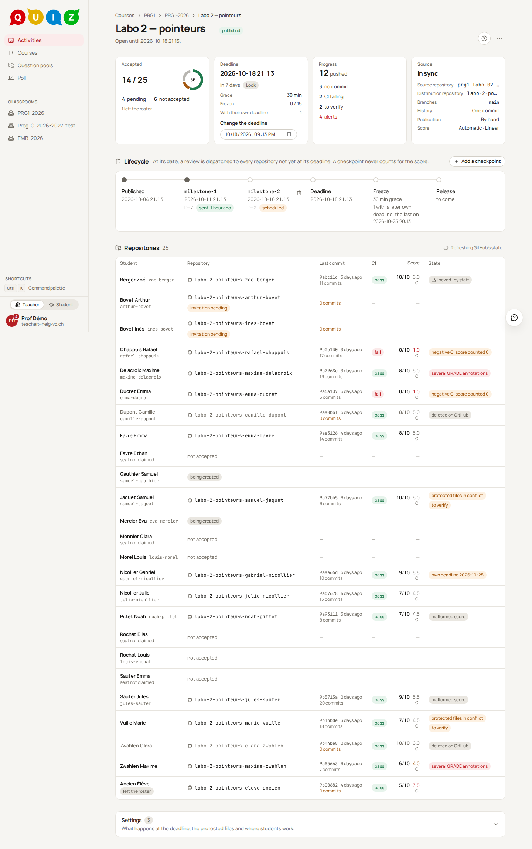Click the Lock deadline button
Screen dimensions: 532x849
pyautogui.click(x=251, y=85)
